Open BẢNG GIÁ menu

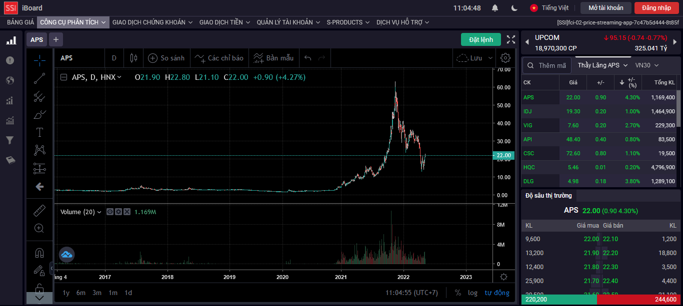click(20, 22)
